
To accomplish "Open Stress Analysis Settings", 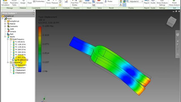I will pyautogui.click(x=162, y=3).
